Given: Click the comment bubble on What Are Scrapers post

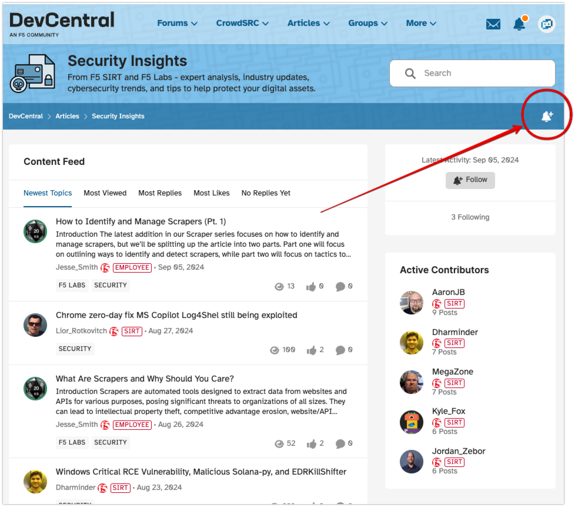Looking at the screenshot, I should 340,444.
